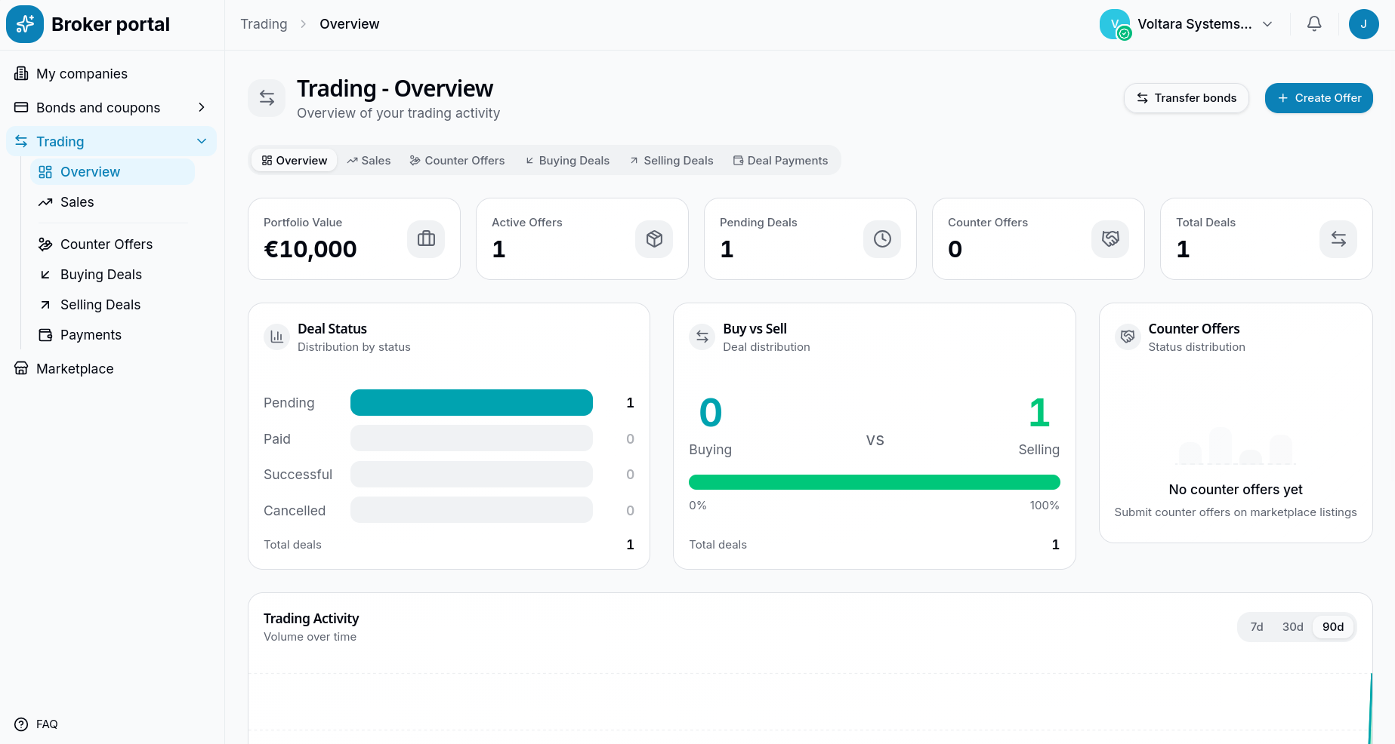This screenshot has width=1395, height=744.
Task: Click the Marketplace store icon
Action: pyautogui.click(x=21, y=368)
